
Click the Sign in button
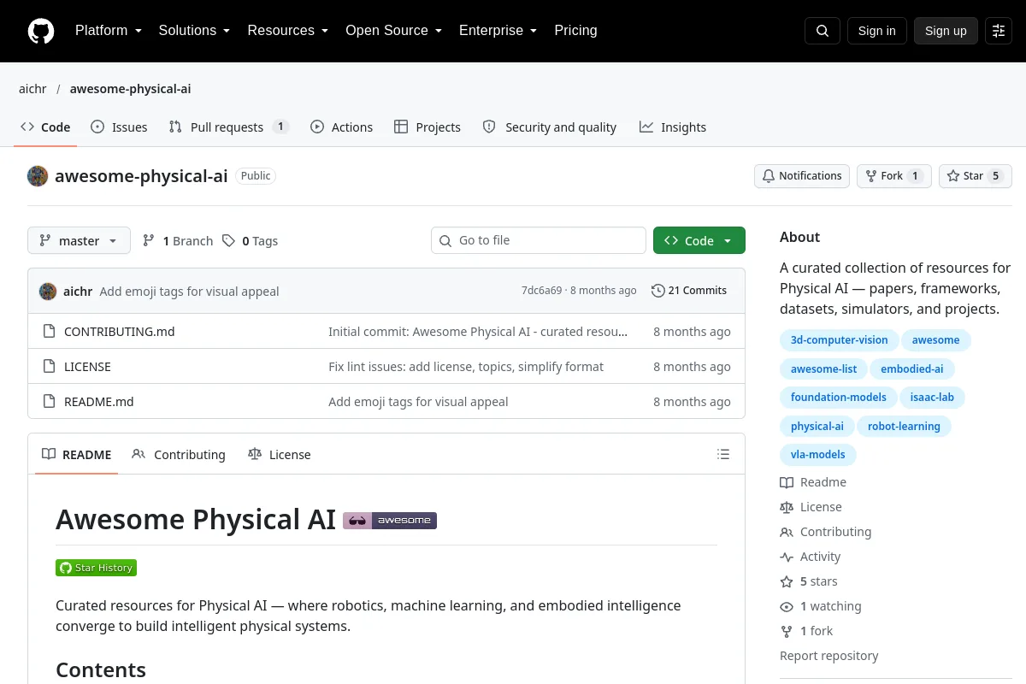(876, 31)
